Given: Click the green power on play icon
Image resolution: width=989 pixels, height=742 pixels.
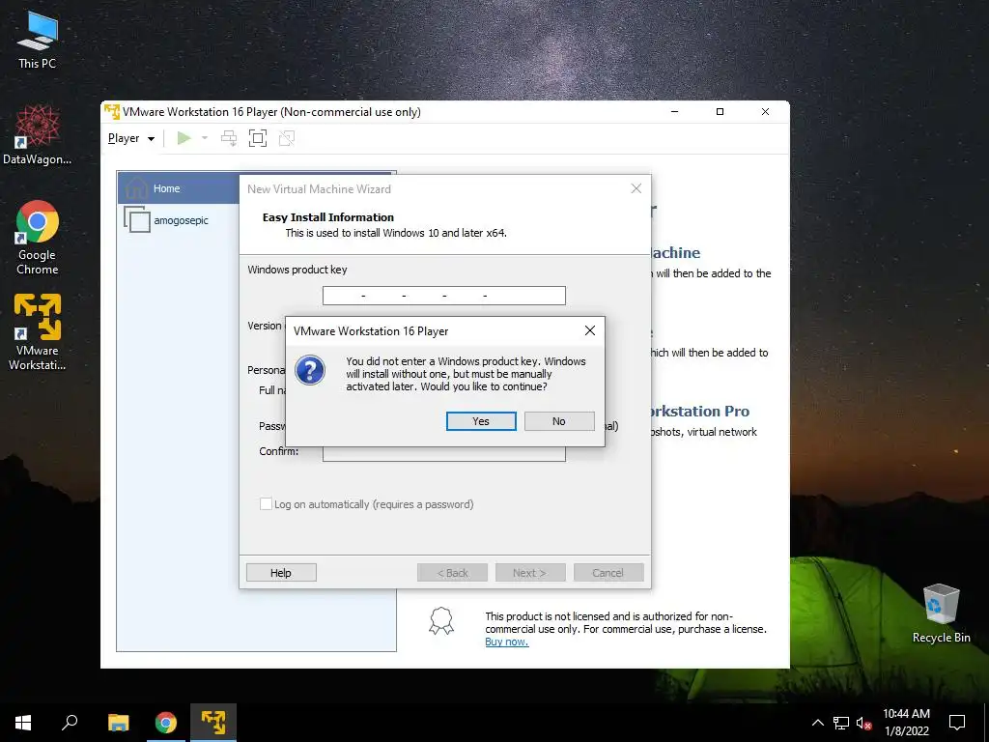Looking at the screenshot, I should [x=184, y=138].
